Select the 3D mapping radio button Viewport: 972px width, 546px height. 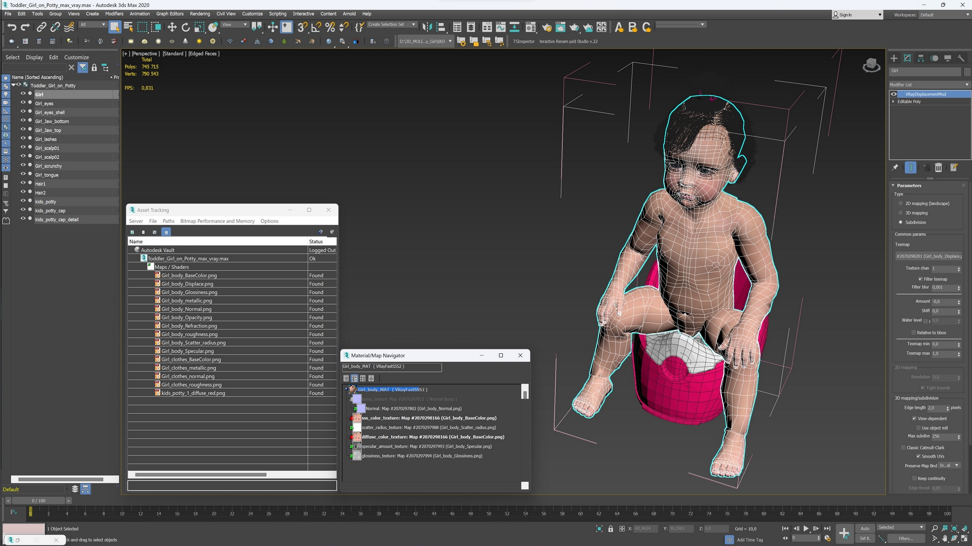901,213
